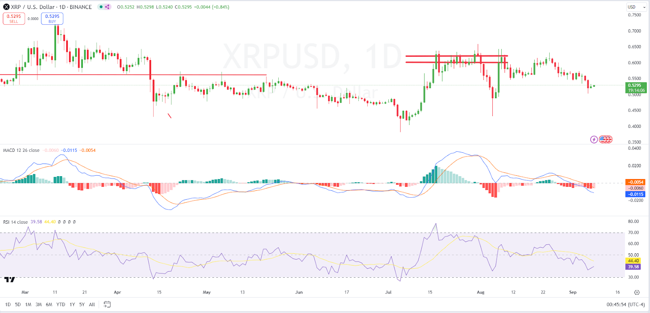Click the 0.5295 SELL button
This screenshot has width=650, height=313.
14,19
